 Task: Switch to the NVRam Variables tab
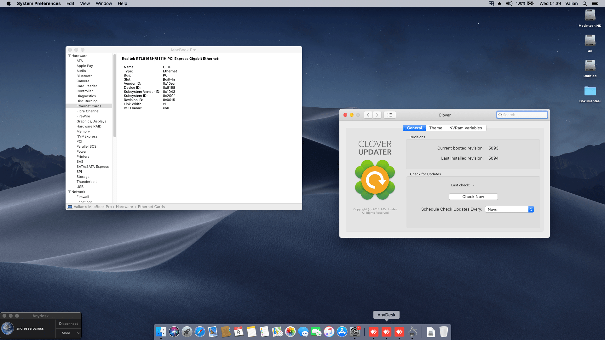pos(466,128)
